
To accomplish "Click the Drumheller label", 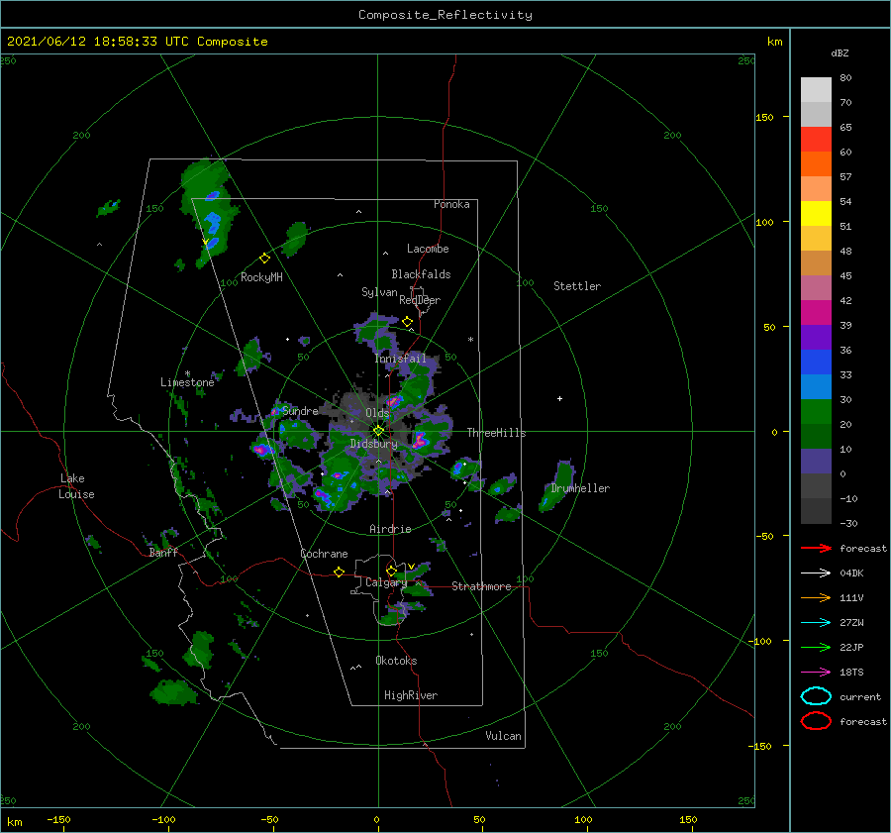I will (x=579, y=488).
